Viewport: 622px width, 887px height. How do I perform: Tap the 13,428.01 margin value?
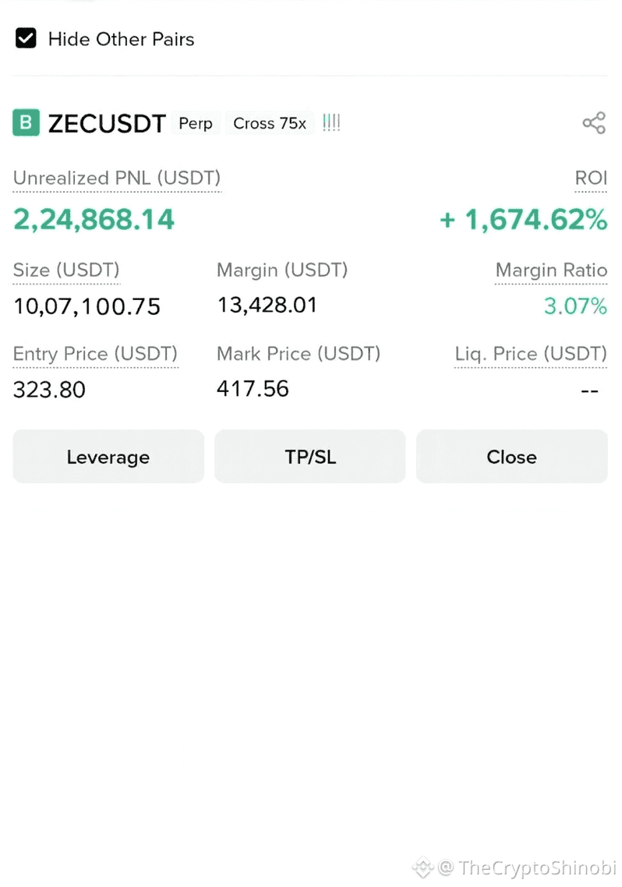coord(267,305)
